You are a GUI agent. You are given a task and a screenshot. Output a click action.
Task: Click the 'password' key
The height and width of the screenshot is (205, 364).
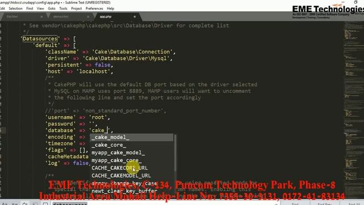pyautogui.click(x=61, y=124)
